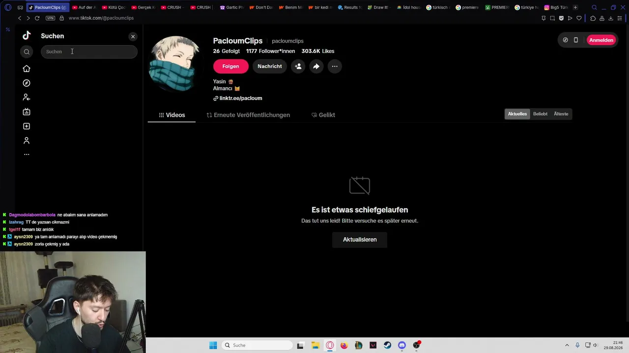Open the Profile icon in the sidebar
The width and height of the screenshot is (629, 353).
pyautogui.click(x=27, y=141)
